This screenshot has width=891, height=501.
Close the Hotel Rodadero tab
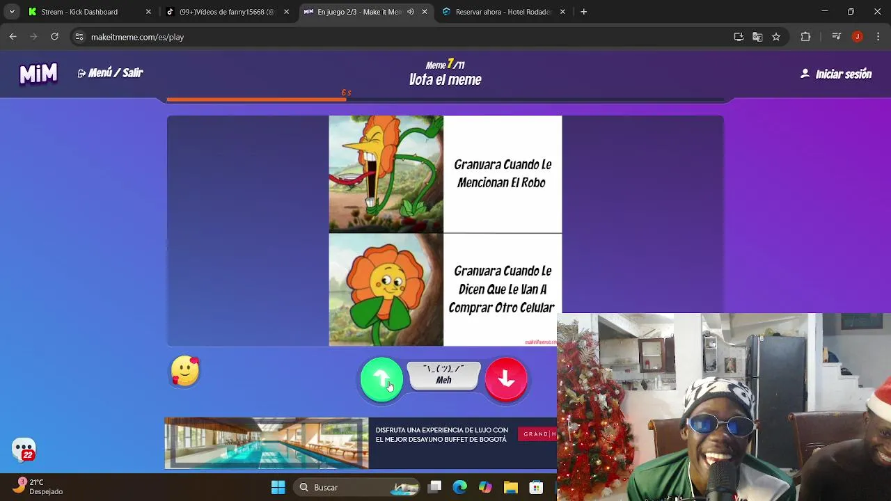[x=562, y=12]
